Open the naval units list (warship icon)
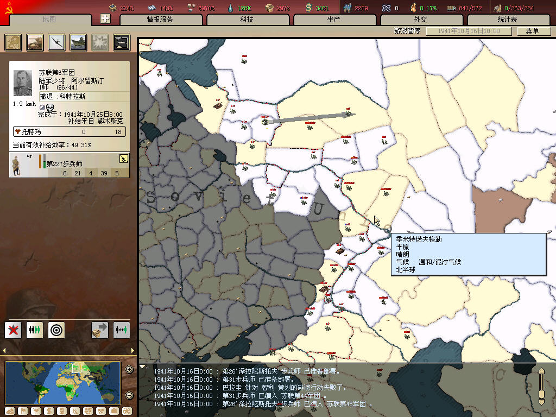This screenshot has height=417, width=556. point(78,42)
